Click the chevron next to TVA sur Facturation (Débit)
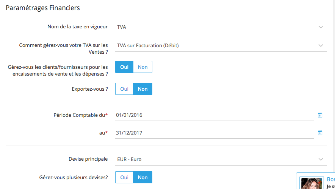This screenshot has height=189, width=335. 321,46
